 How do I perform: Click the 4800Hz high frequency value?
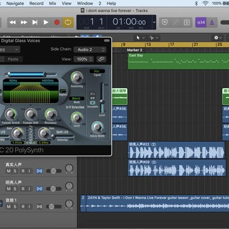pyautogui.click(x=48, y=81)
